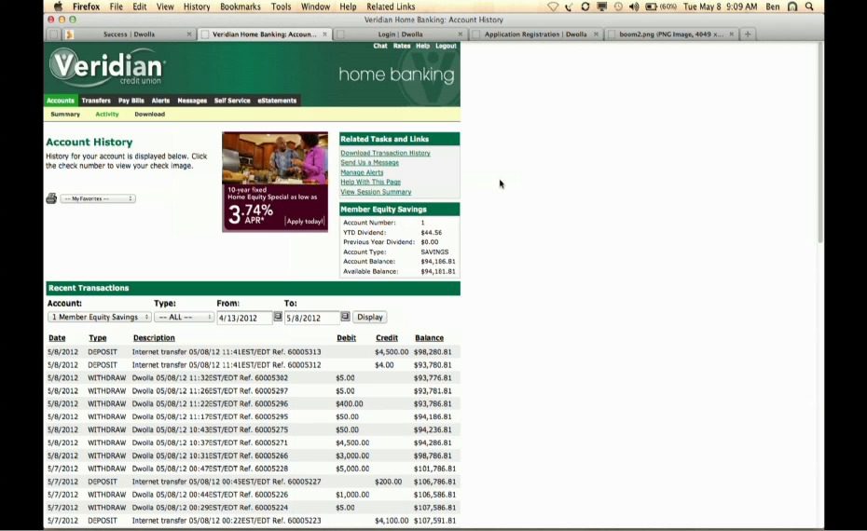867x531 pixels.
Task: Click the display mirroring menu bar icon
Action: pyautogui.click(x=601, y=7)
